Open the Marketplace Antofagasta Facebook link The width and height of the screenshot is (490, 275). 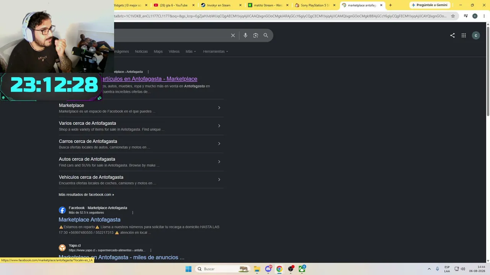click(90, 220)
